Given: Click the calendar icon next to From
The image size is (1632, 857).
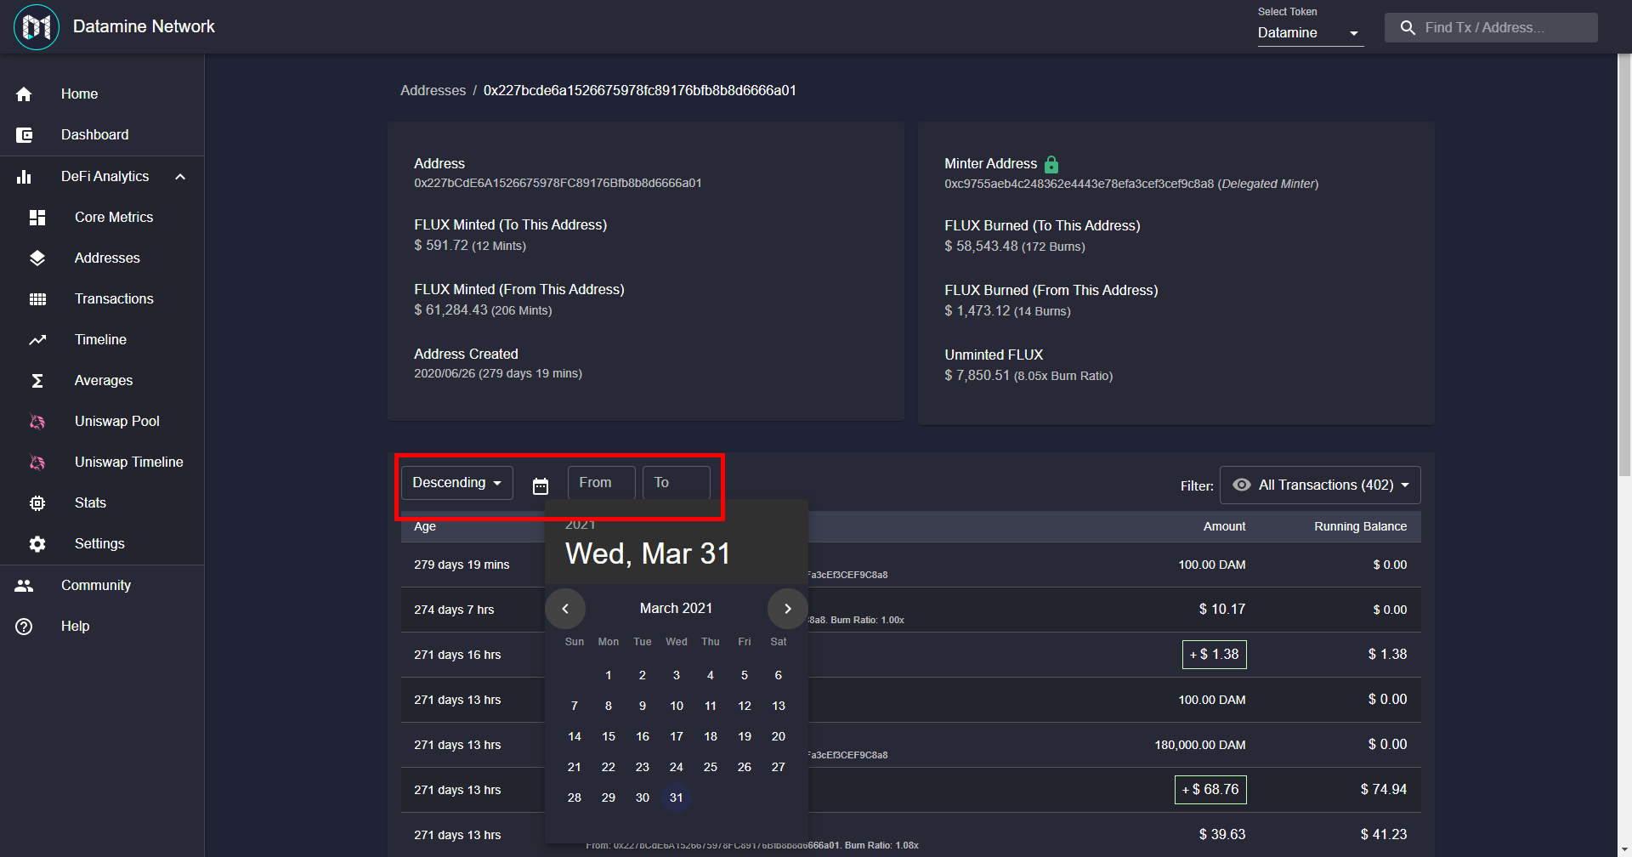Looking at the screenshot, I should click(x=541, y=486).
